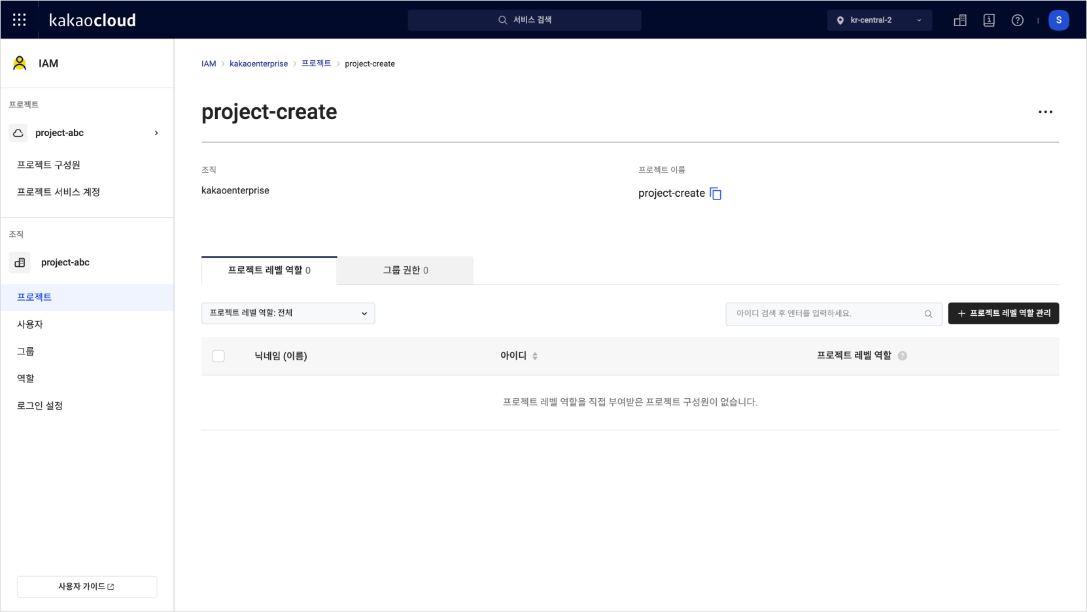1087x612 pixels.
Task: Switch to the 그룹 권한 tab
Action: tap(405, 271)
